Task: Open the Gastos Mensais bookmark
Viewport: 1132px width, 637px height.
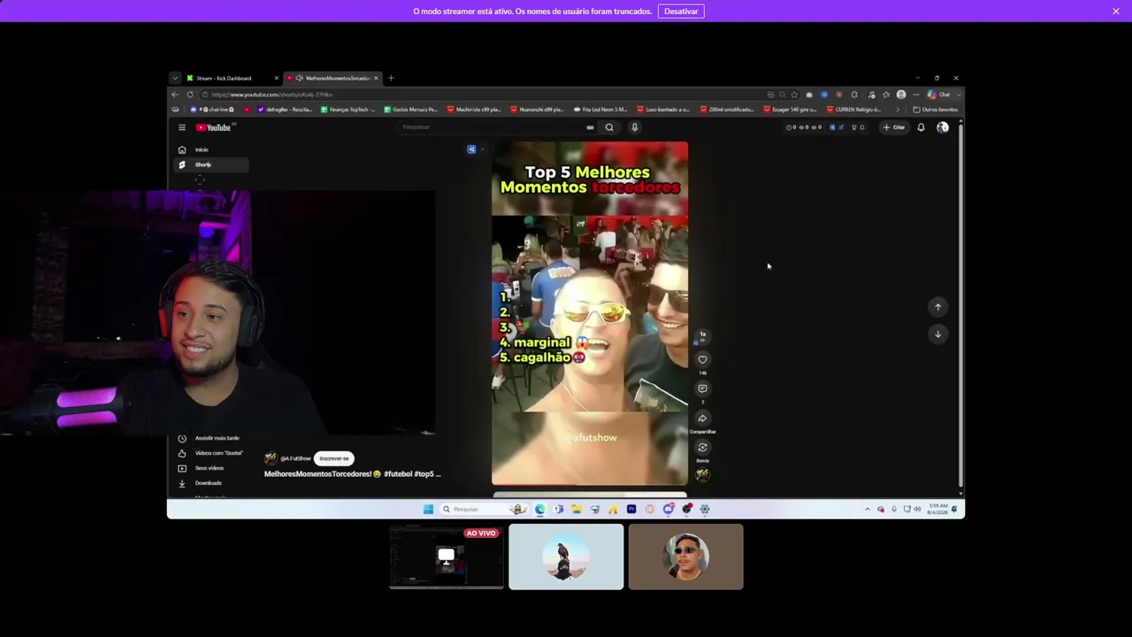Action: click(411, 110)
